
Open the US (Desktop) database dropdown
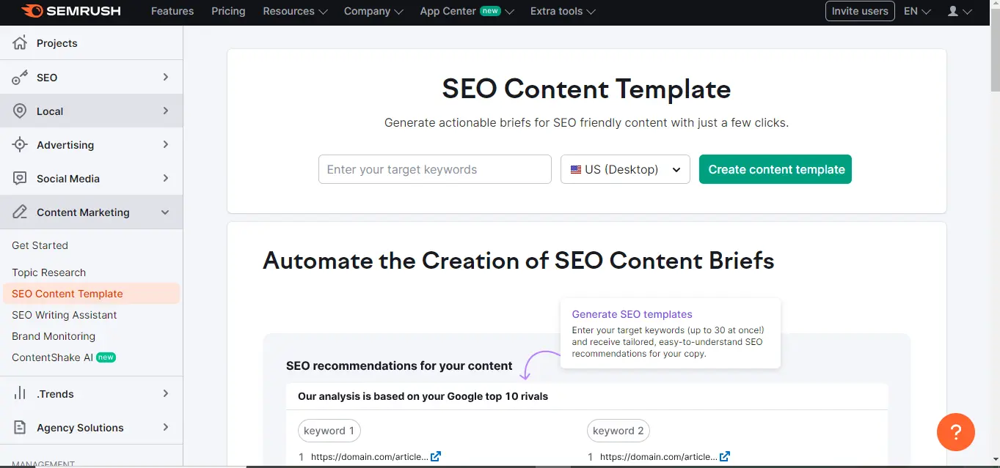[625, 169]
